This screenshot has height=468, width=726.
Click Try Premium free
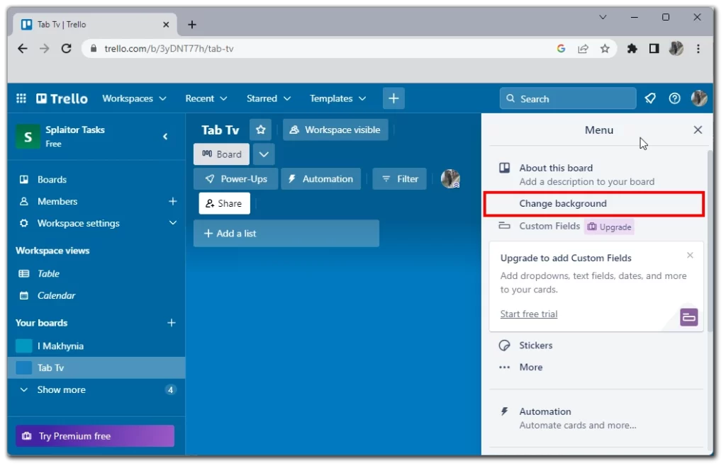pos(95,436)
